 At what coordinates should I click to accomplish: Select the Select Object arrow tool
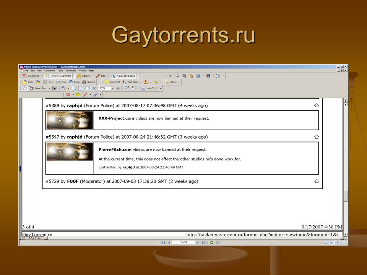[x=170, y=76]
